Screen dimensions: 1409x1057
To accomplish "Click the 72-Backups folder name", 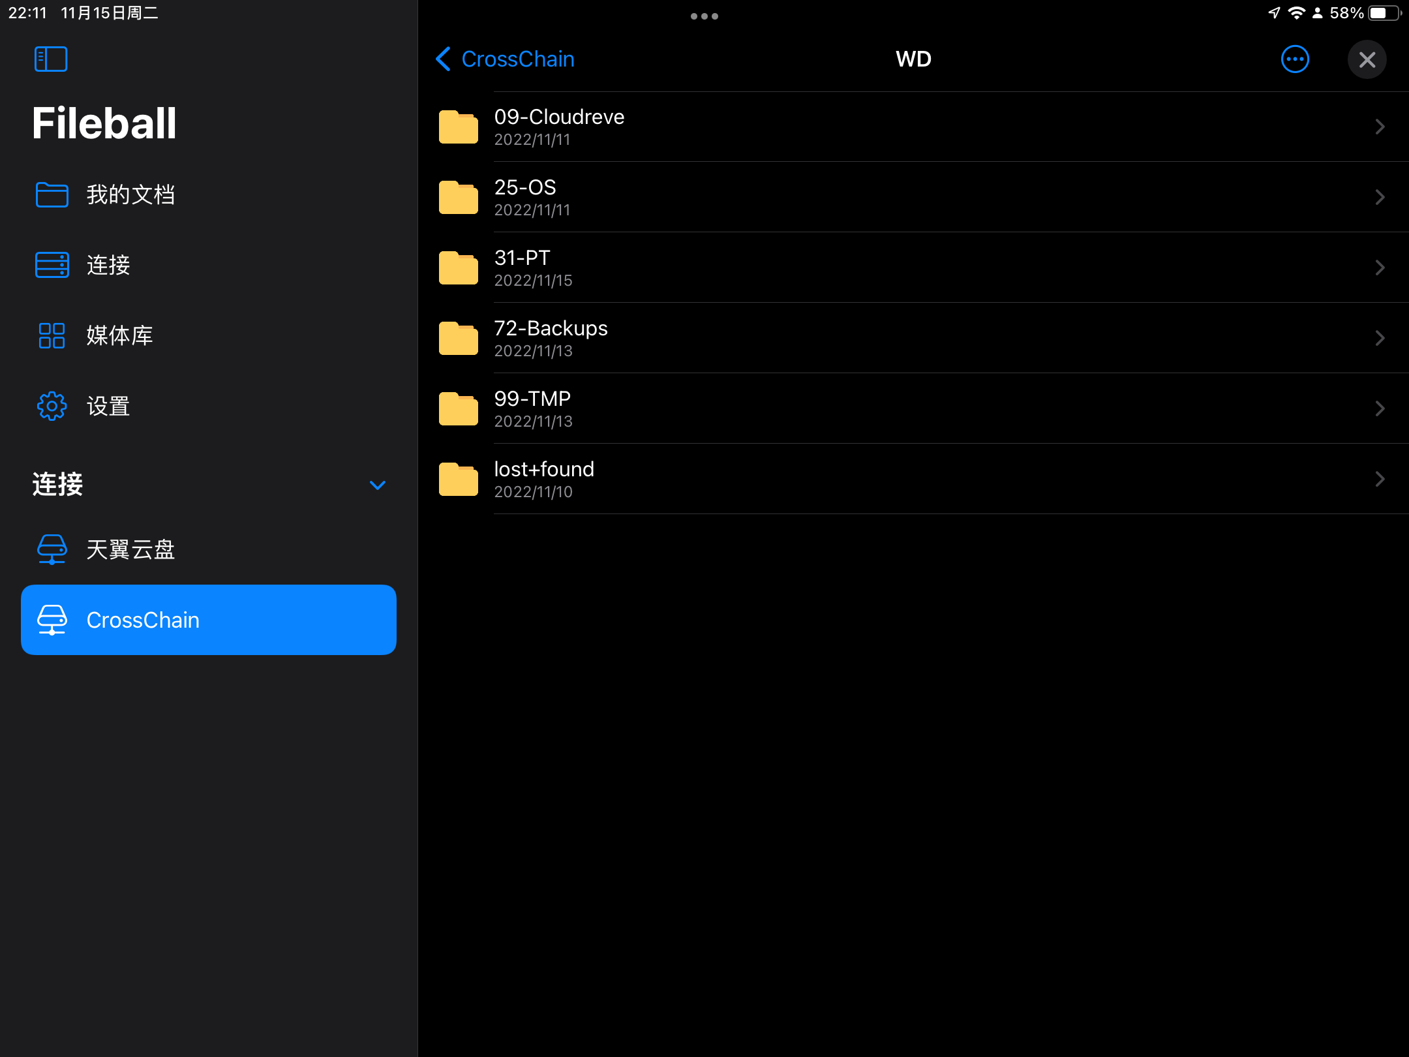I will [551, 328].
